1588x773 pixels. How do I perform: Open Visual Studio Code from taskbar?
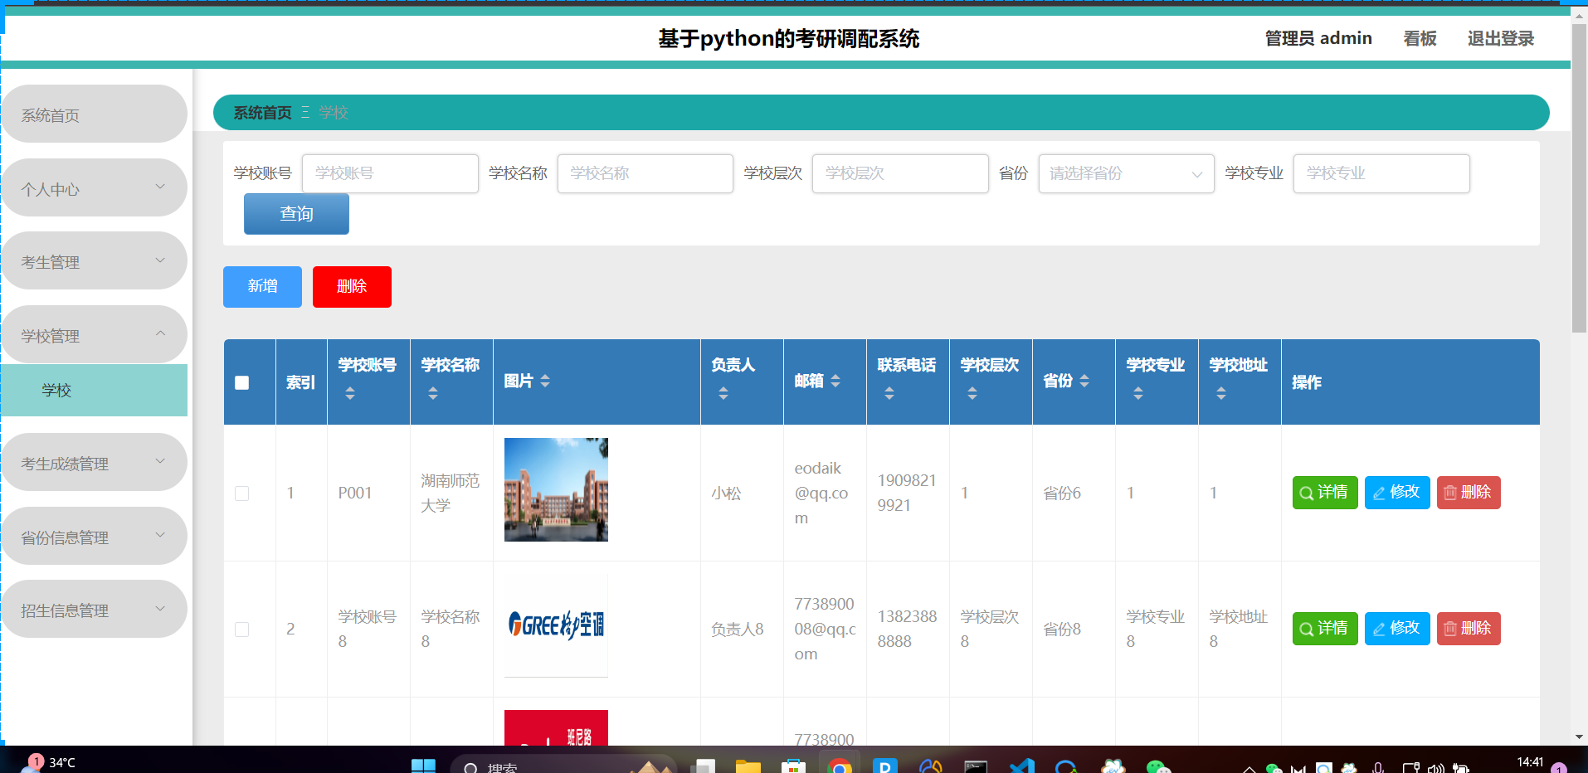1022,766
